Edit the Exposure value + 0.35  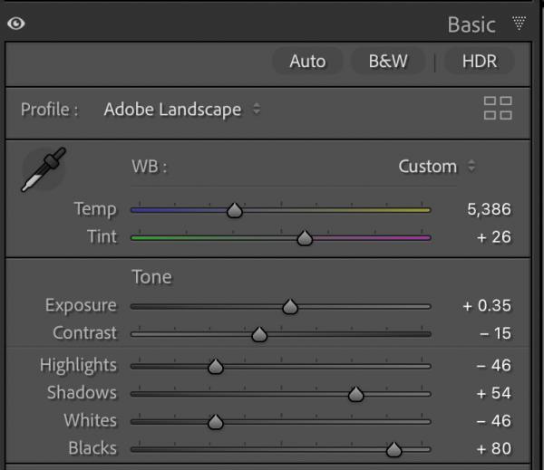click(x=487, y=305)
